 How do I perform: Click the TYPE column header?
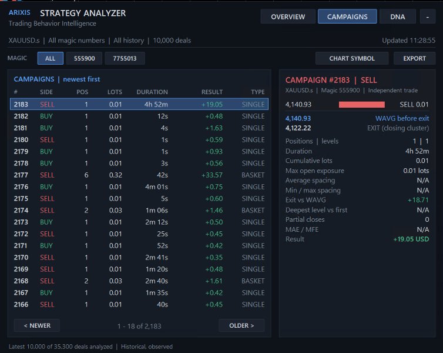click(258, 92)
